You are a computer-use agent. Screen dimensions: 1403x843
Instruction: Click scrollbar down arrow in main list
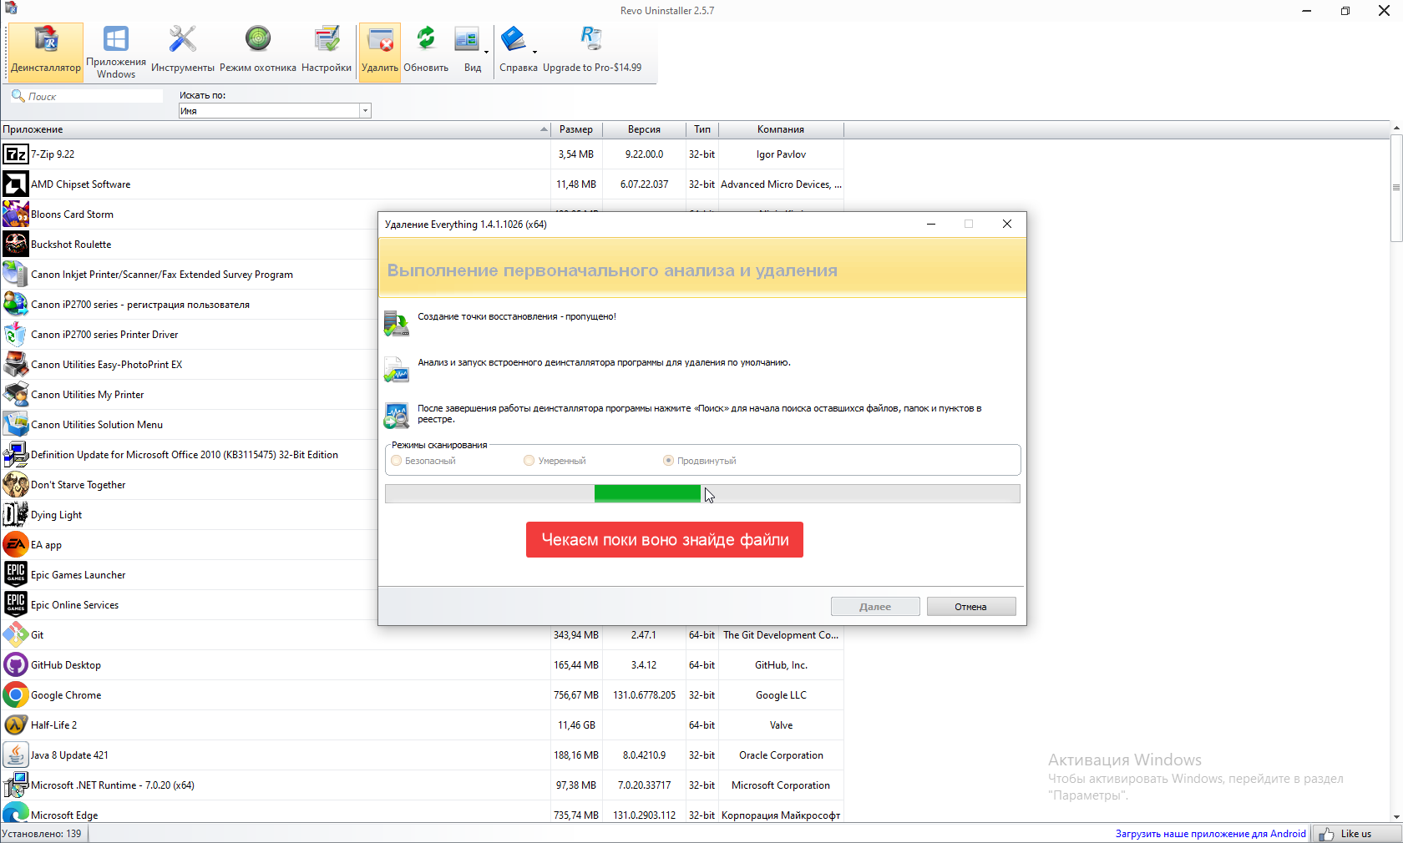click(1395, 817)
